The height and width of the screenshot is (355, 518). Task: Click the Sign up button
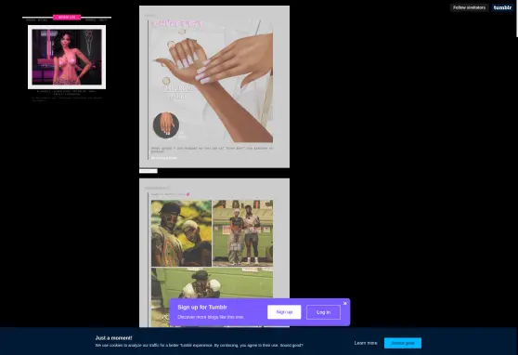(284, 312)
